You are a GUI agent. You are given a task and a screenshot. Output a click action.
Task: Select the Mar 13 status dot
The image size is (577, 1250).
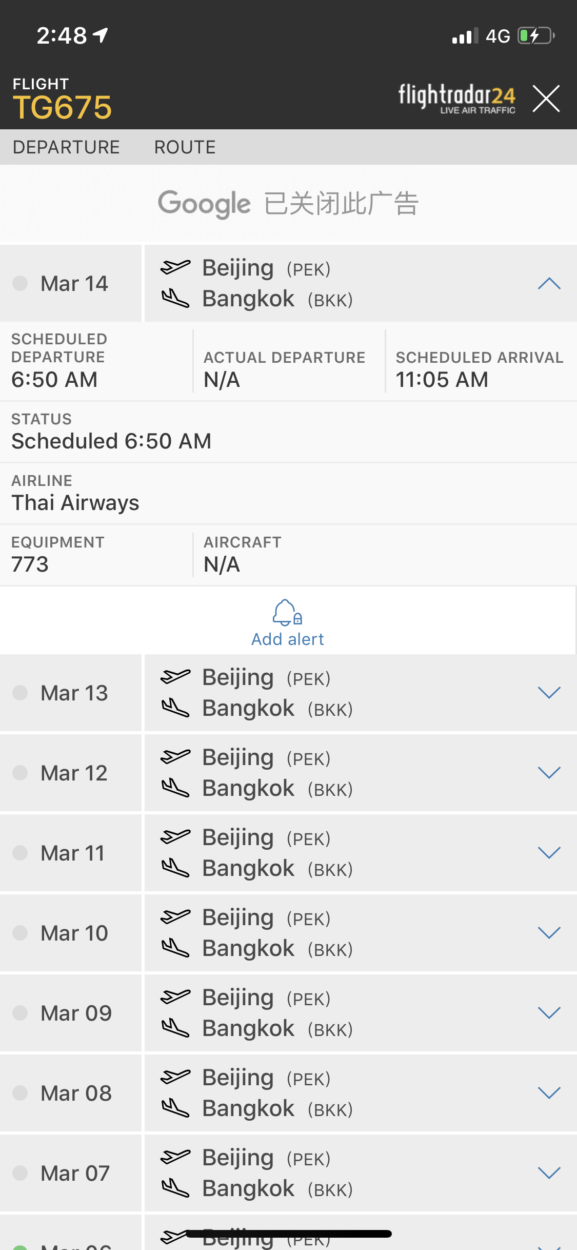click(x=20, y=693)
